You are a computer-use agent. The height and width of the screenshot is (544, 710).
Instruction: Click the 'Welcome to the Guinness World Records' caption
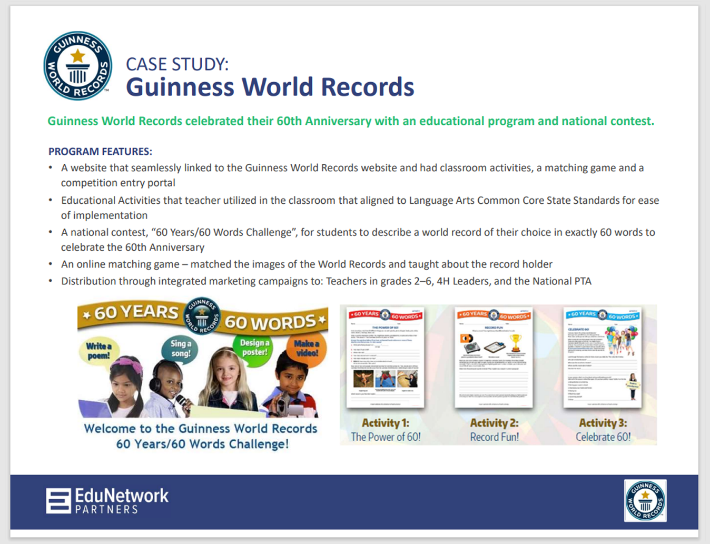[x=201, y=436]
